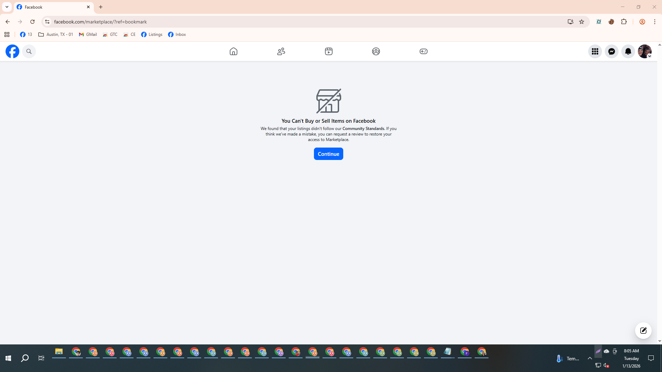
Task: Click the page vertical scrollbar
Action: tap(660, 193)
